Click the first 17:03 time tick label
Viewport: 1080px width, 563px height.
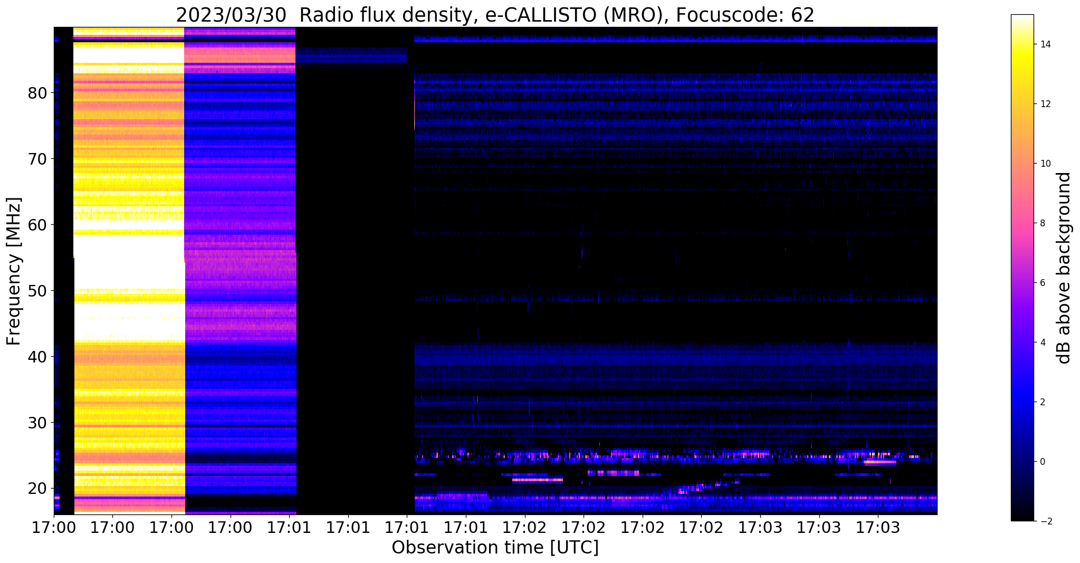760,527
